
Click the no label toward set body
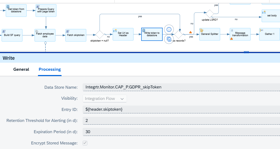236,19
